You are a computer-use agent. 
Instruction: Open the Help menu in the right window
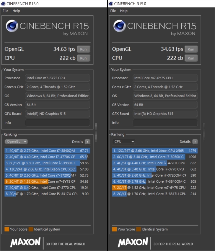(124, 11)
